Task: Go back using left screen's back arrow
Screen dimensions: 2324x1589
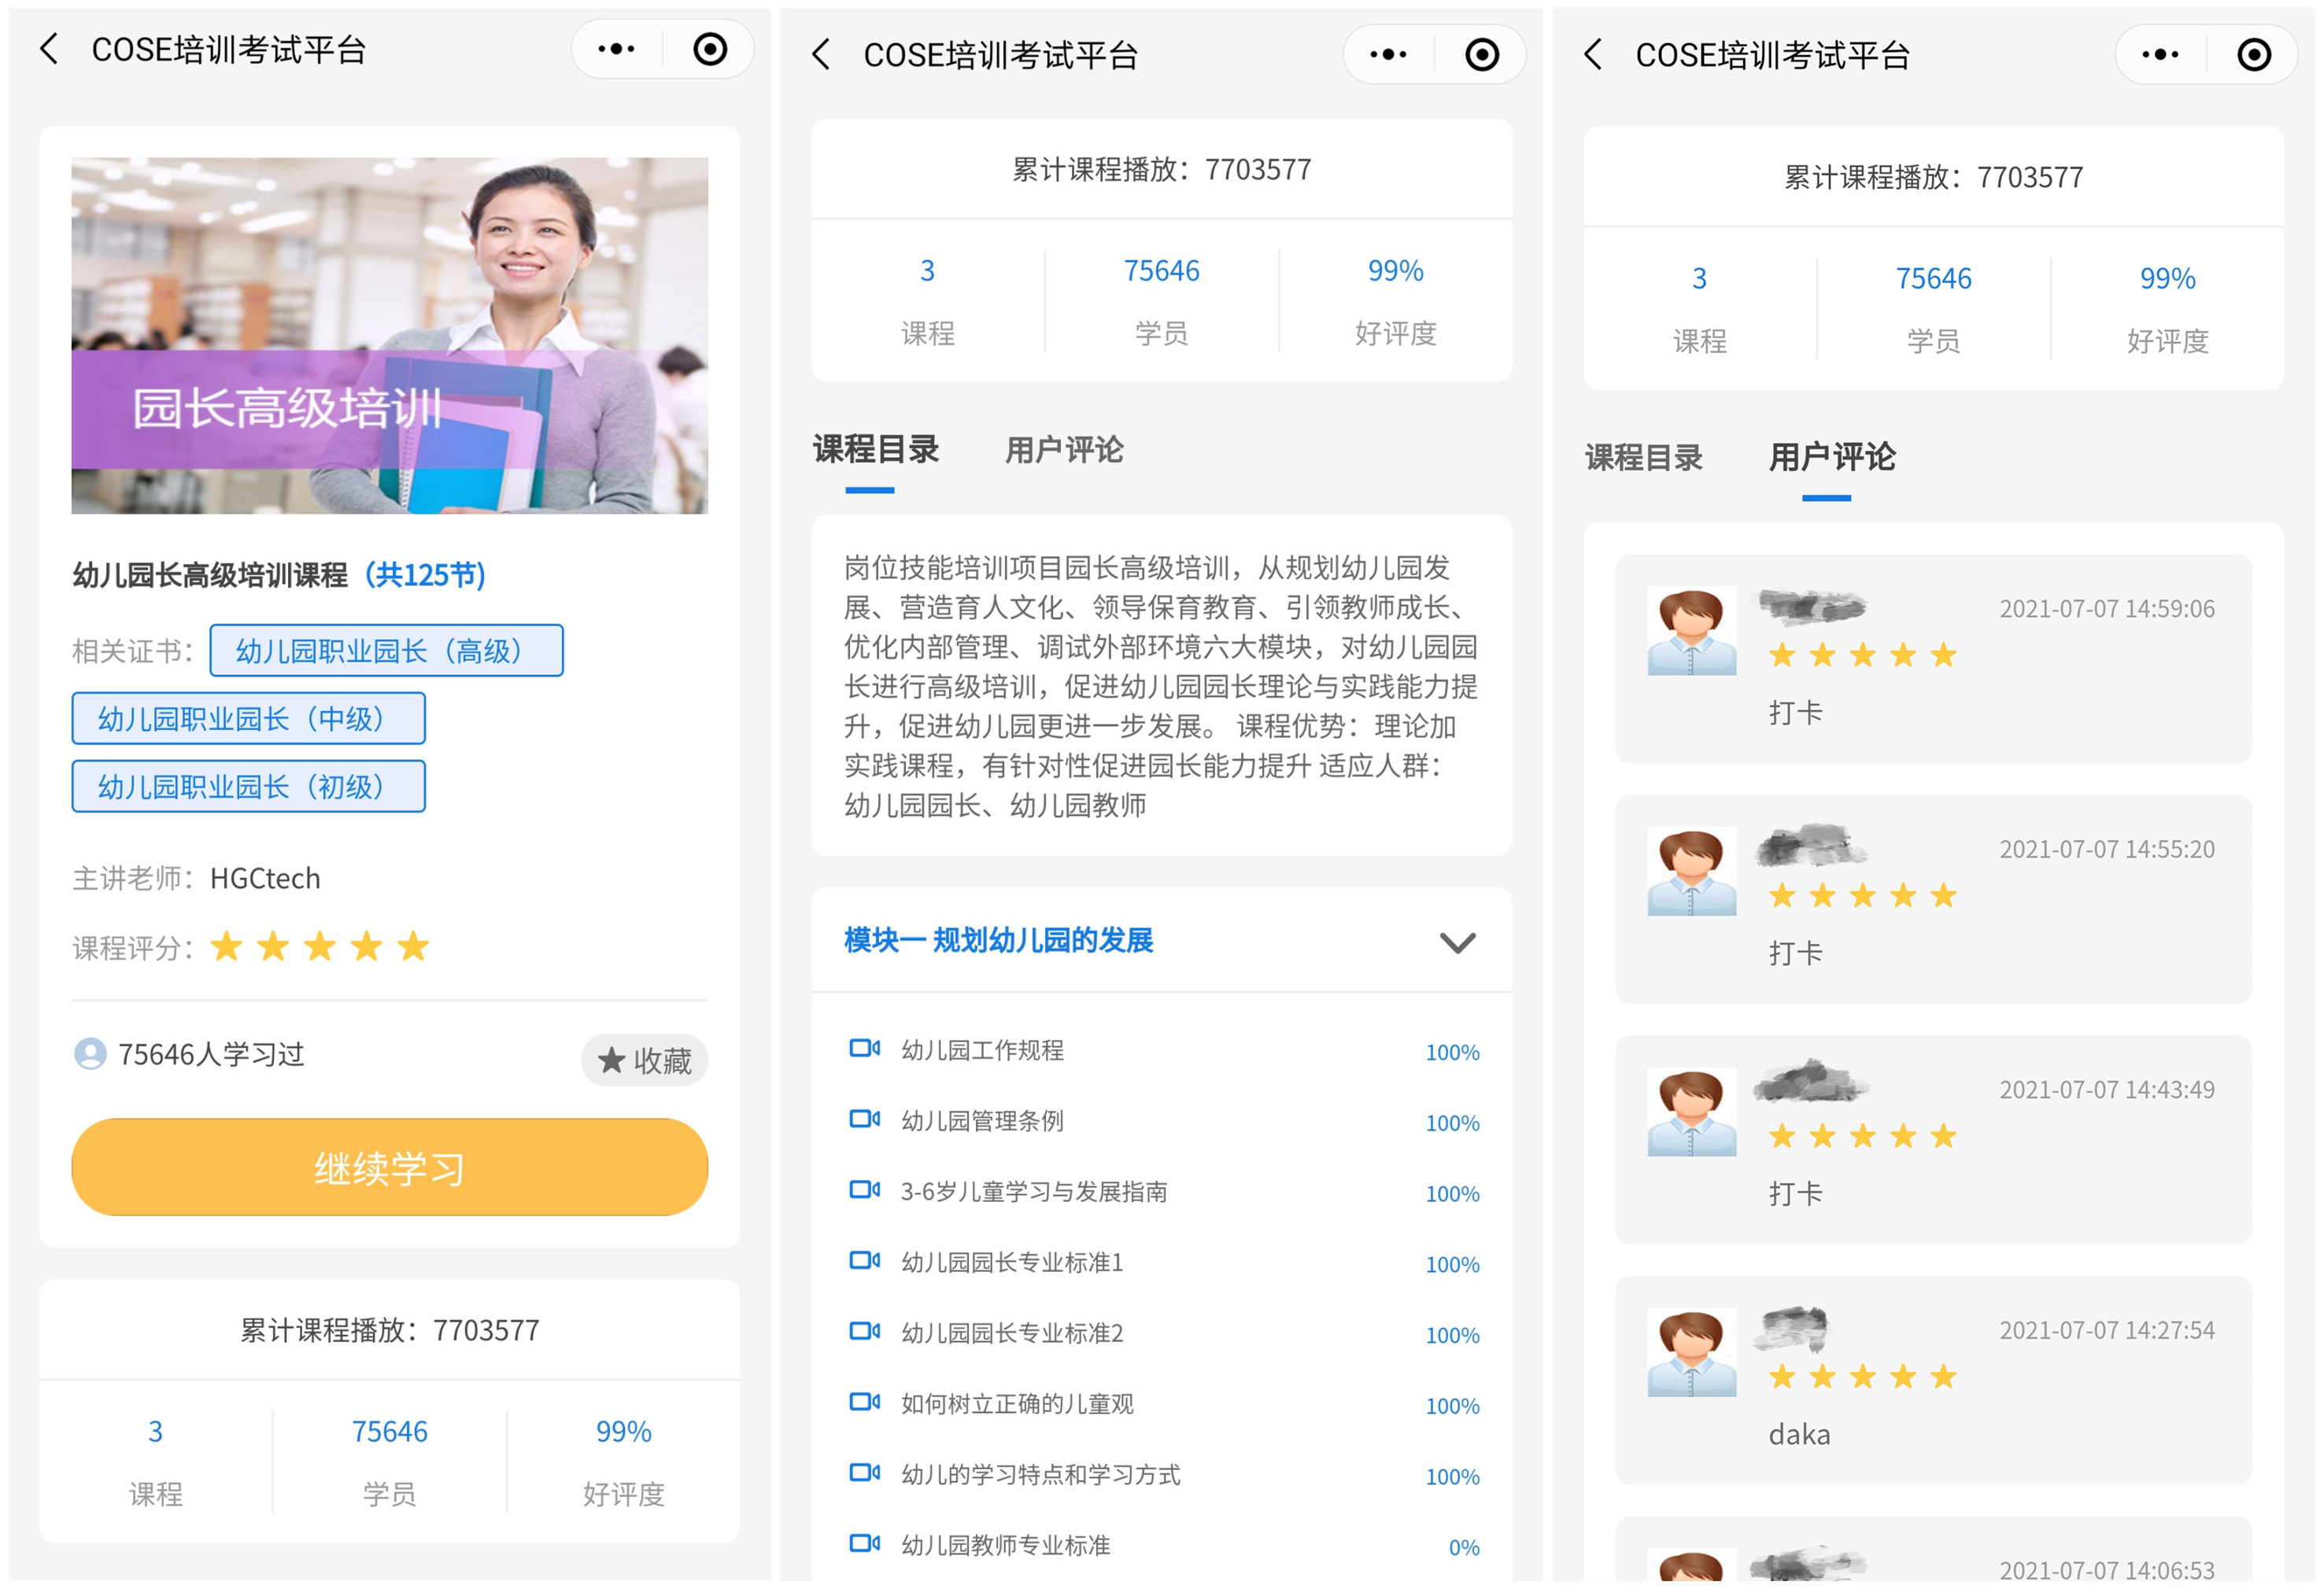Action: tap(49, 48)
